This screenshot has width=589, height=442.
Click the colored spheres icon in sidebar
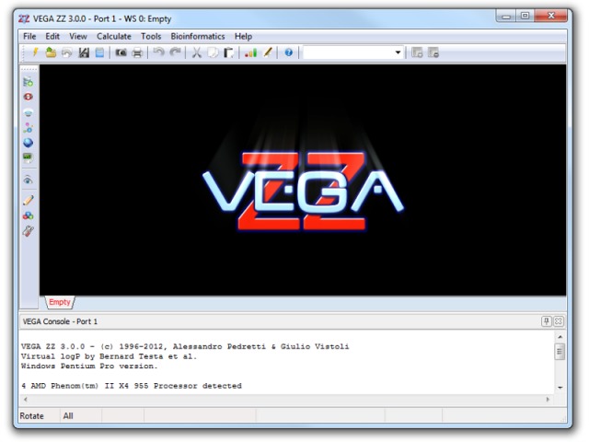point(29,215)
